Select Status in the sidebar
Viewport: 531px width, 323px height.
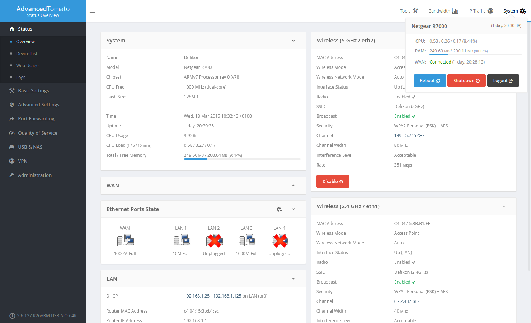pyautogui.click(x=43, y=29)
